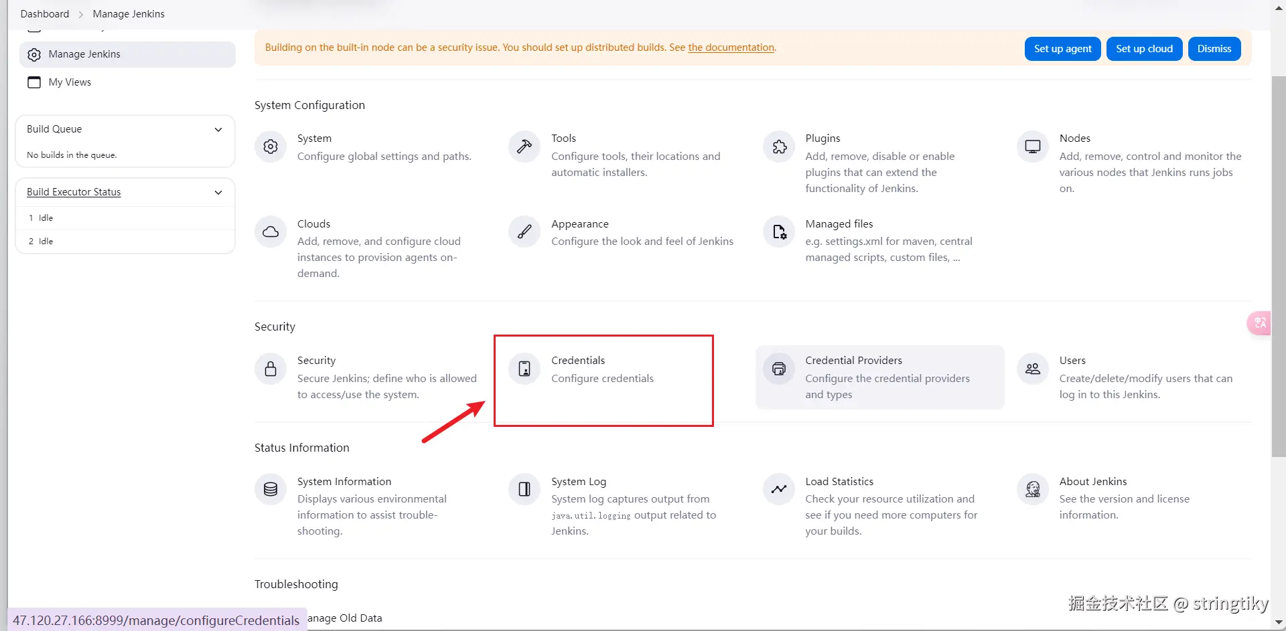Open the Tools hammer icon

524,147
